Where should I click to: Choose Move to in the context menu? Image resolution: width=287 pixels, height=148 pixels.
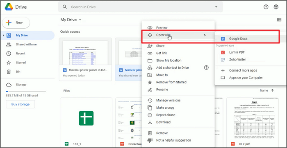click(178, 75)
